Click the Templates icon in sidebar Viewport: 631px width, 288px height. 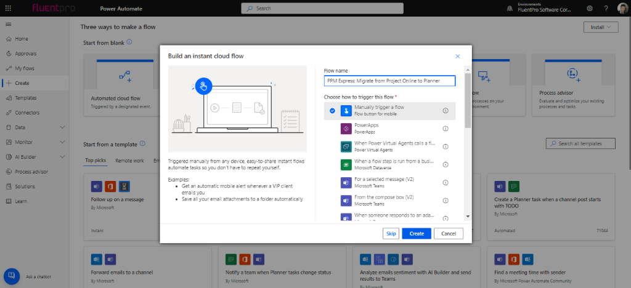[x=9, y=98]
